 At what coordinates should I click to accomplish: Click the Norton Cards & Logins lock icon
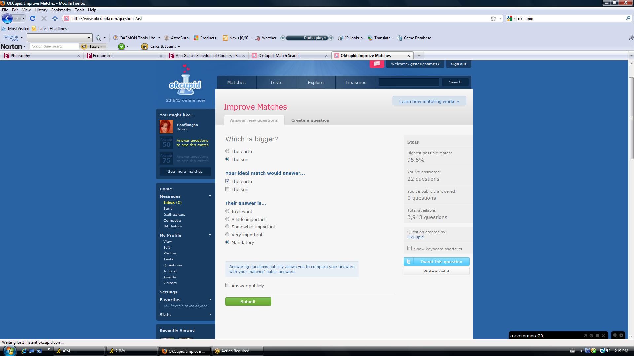144,46
